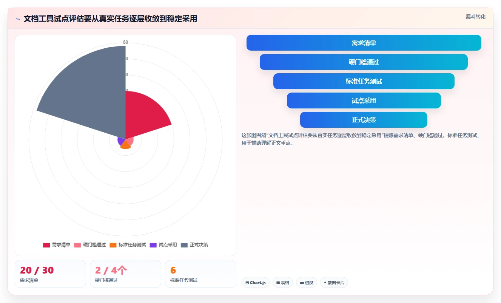Click the 进度 tag chip
The width and height of the screenshot is (501, 303).
click(307, 283)
